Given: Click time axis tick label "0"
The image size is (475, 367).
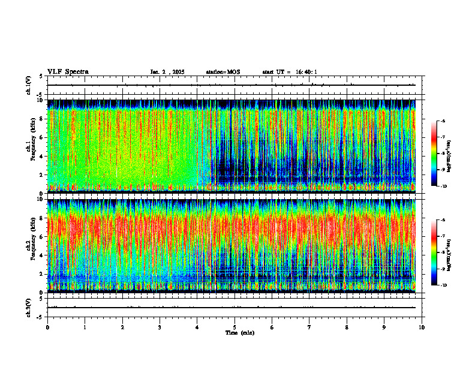Looking at the screenshot, I should pos(47,327).
